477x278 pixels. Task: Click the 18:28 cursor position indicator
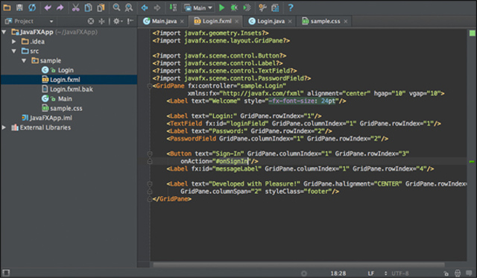(x=338, y=274)
